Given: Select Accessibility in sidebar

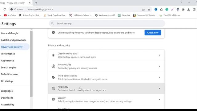Looking at the screenshot, I should pyautogui.click(x=7, y=105).
